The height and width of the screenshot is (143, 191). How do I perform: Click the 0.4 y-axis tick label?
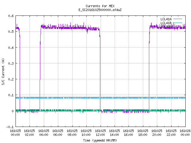pos(11,48)
